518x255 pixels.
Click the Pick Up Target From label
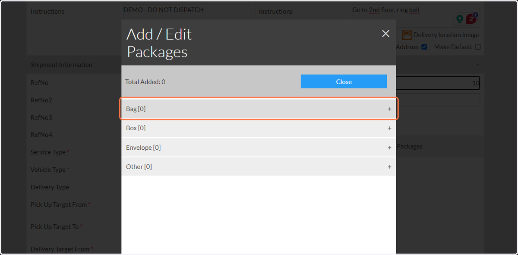[59, 205]
